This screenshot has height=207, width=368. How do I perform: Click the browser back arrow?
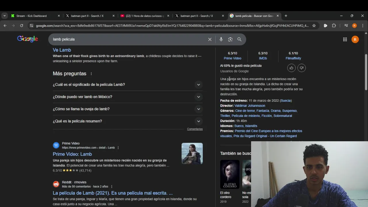5,26
